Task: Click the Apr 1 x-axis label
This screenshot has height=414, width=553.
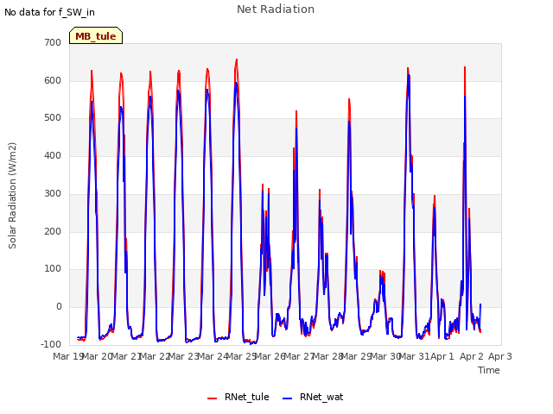Action: 442,356
